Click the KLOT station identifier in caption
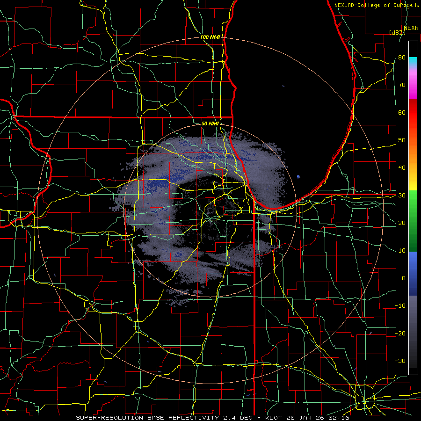The height and width of the screenshot is (421, 421). 273,418
